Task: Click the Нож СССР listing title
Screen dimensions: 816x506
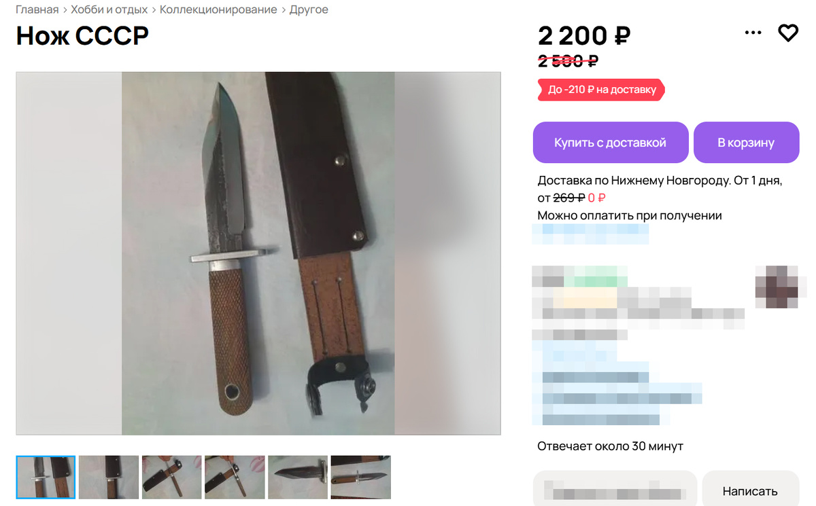Action: (82, 35)
